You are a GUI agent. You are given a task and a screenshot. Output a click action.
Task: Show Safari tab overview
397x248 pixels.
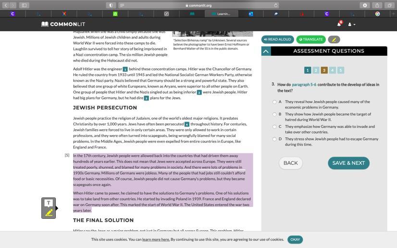(389, 5)
